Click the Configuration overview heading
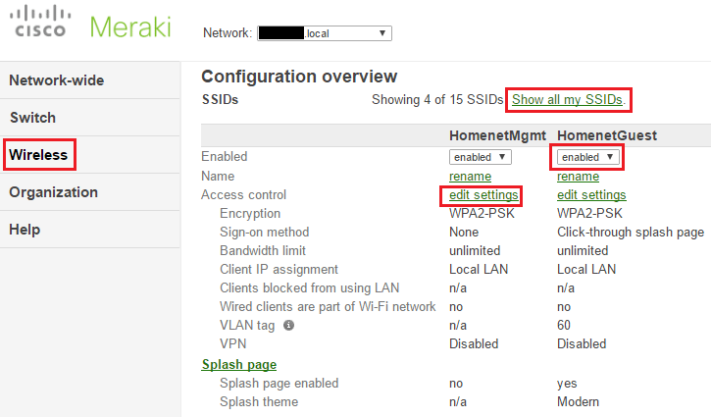Image resolution: width=711 pixels, height=417 pixels. 299,77
